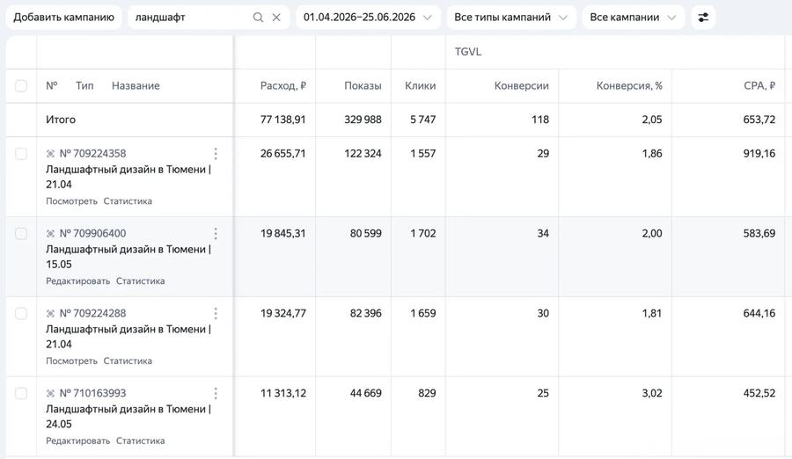Click the 'Название' column header
This screenshot has height=459, width=792.
point(136,86)
